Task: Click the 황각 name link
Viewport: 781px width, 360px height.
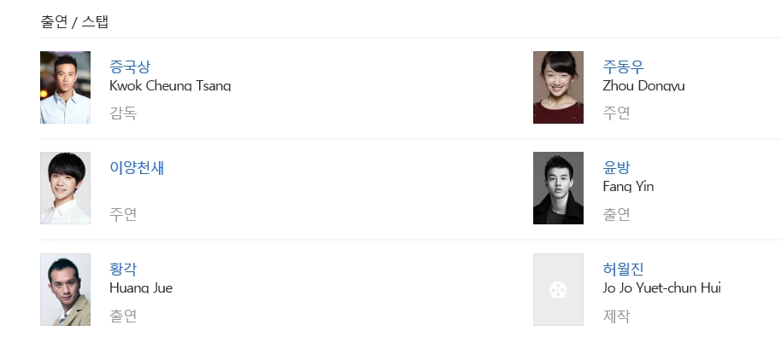Action: [x=123, y=270]
